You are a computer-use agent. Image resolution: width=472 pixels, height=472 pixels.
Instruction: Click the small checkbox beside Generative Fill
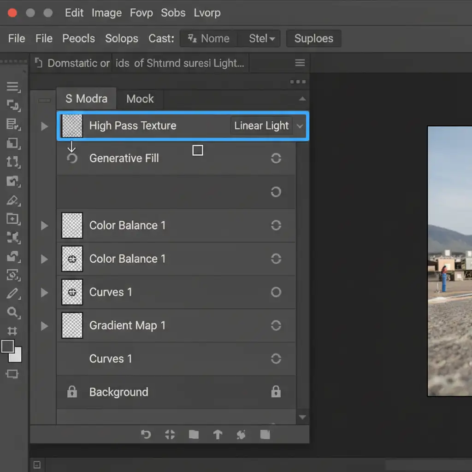click(x=198, y=150)
